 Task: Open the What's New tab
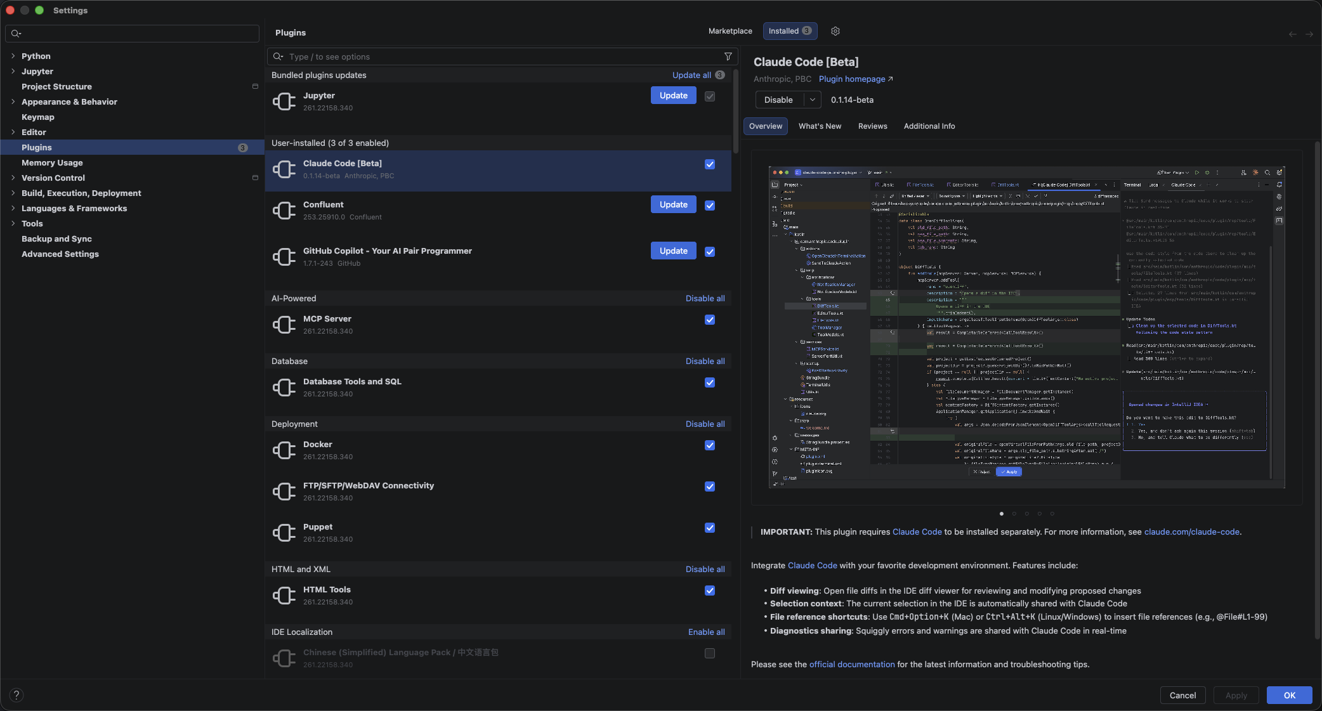820,126
